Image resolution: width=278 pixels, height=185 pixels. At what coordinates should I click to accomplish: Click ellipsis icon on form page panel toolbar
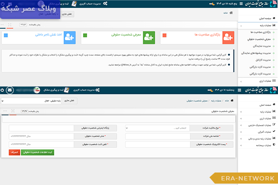pyautogui.click(x=5, y=111)
